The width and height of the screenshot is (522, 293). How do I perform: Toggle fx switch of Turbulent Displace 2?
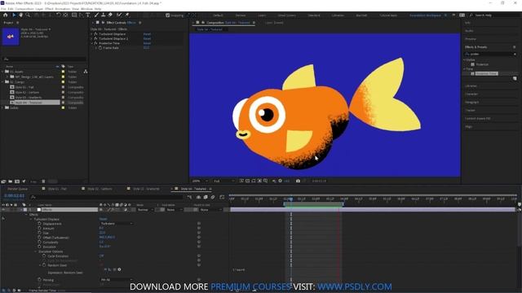(95, 38)
